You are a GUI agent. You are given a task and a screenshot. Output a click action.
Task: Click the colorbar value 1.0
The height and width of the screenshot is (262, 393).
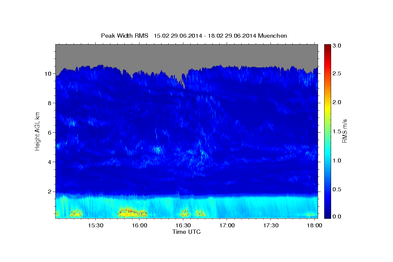click(337, 160)
